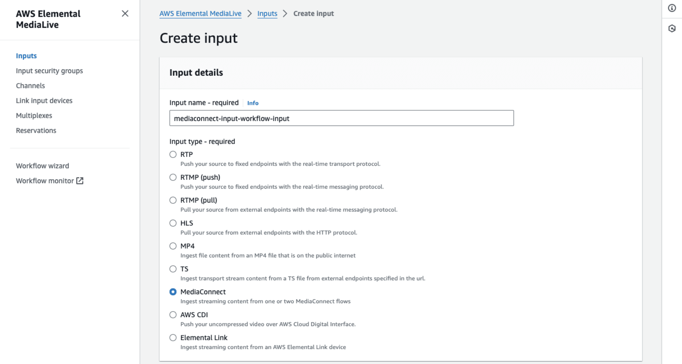The width and height of the screenshot is (682, 364).
Task: Open the Info link beside Input name
Action: (253, 103)
